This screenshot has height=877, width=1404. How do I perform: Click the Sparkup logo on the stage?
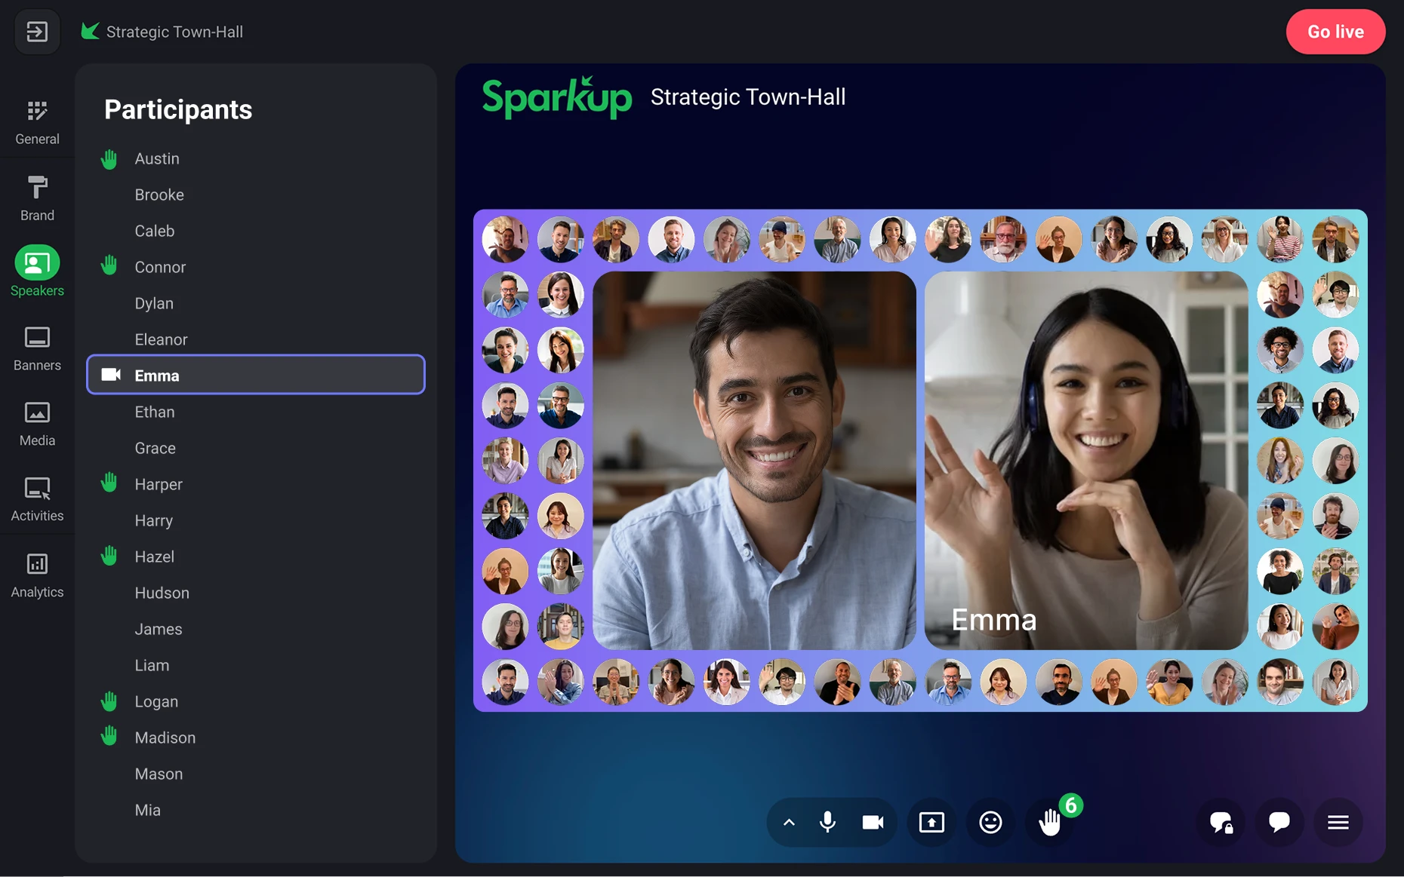556,97
